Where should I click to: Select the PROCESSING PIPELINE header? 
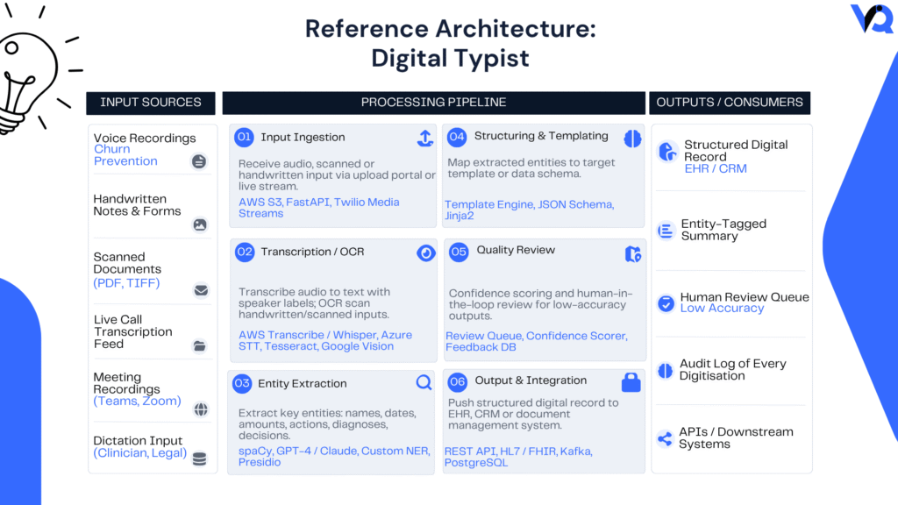pos(433,103)
